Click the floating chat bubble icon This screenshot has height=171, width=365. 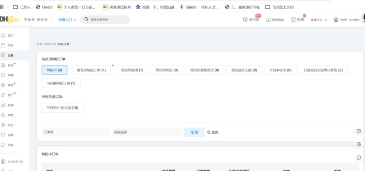pos(359,157)
